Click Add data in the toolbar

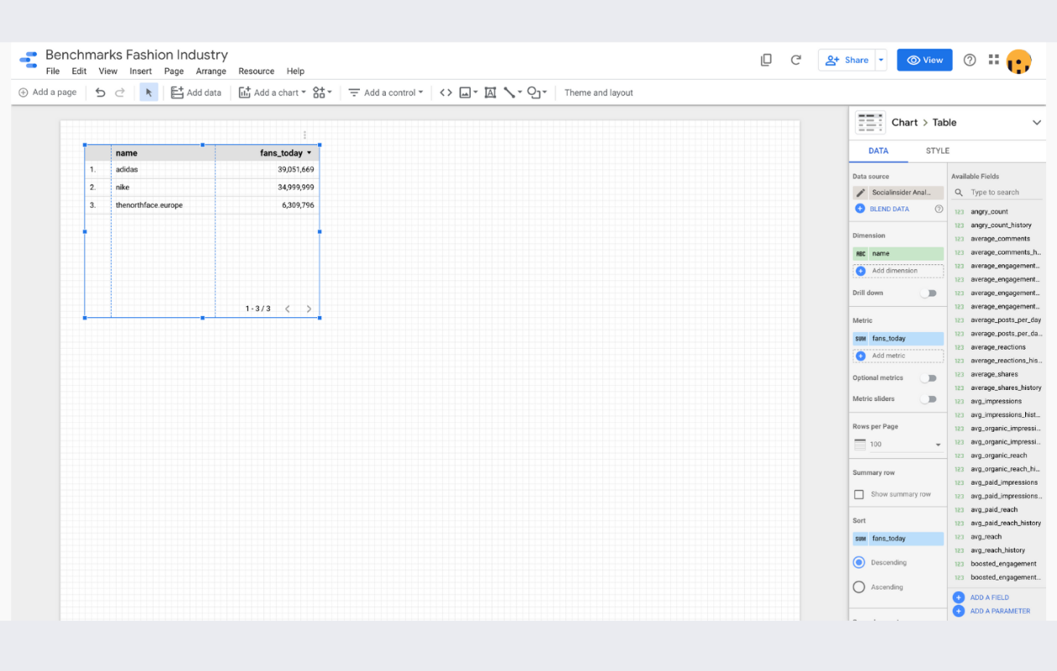pos(196,92)
